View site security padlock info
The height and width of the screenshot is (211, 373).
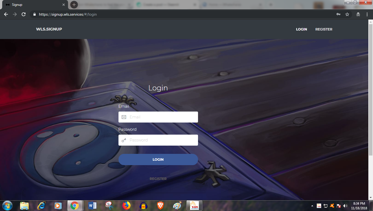pyautogui.click(x=35, y=14)
